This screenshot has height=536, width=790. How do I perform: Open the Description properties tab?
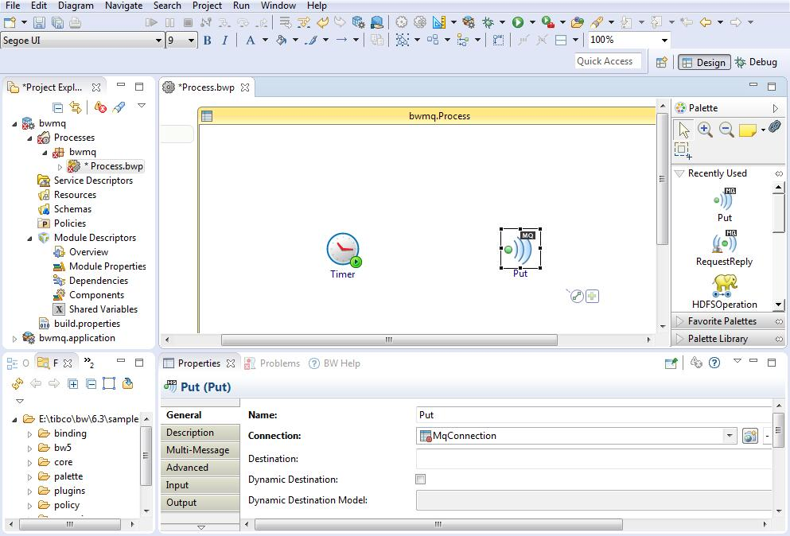point(200,433)
